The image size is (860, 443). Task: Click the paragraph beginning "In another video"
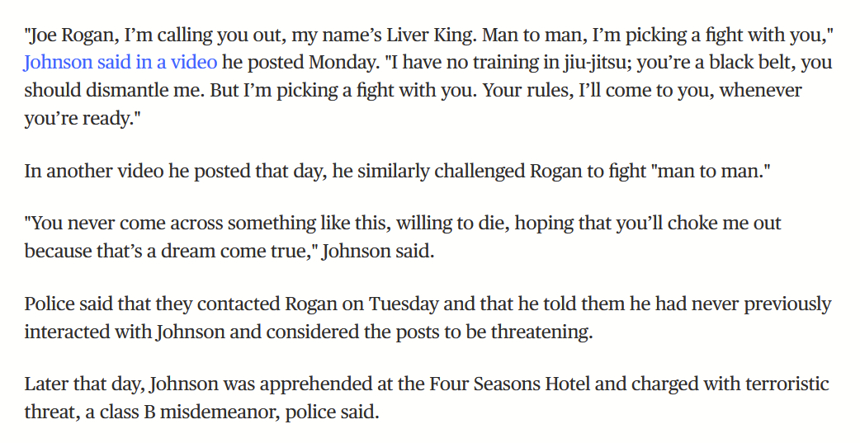(x=396, y=172)
